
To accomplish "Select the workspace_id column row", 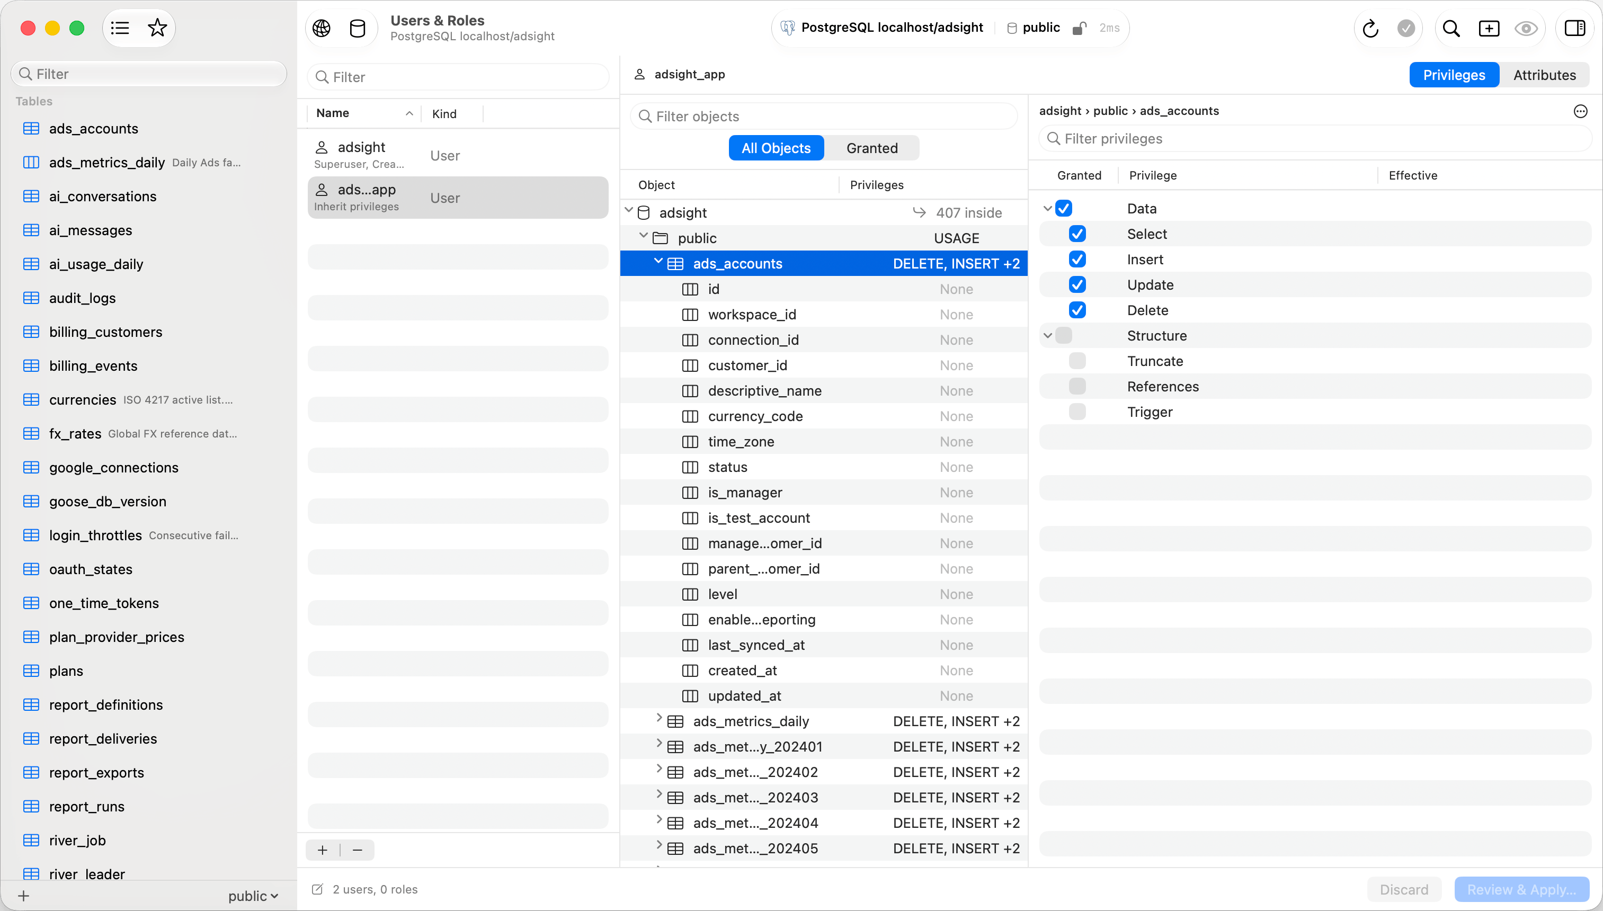I will [x=823, y=314].
